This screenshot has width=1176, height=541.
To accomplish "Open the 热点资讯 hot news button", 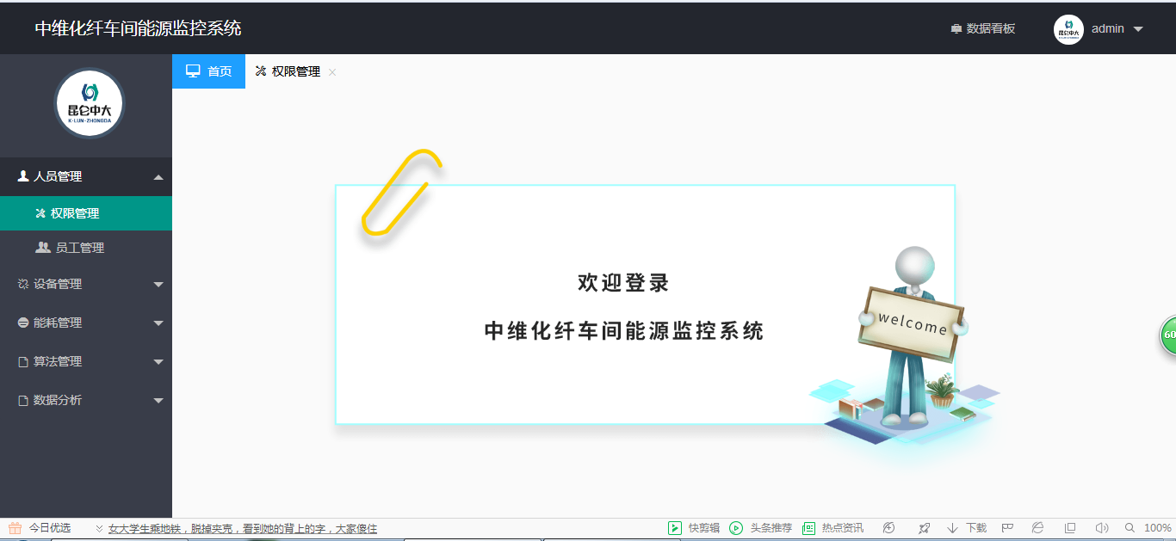I will 832,528.
